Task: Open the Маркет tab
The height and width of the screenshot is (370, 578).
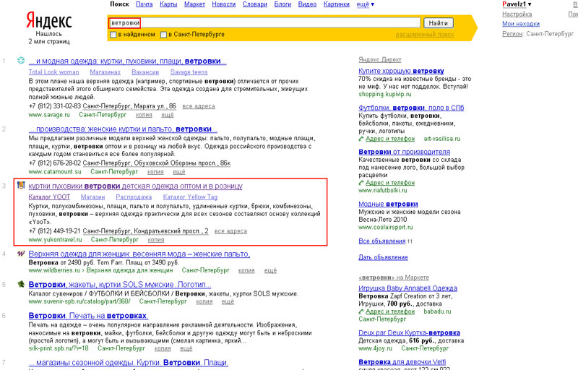Action: [194, 4]
